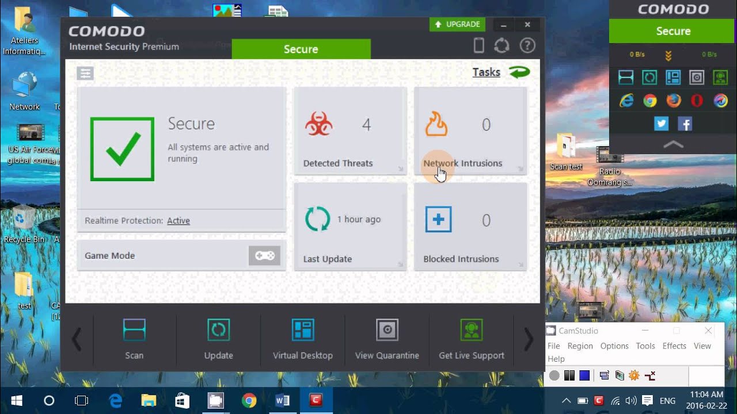Screen dimensions: 737x414
Task: Open the Network Intrusions flame tile
Action: tap(470, 131)
